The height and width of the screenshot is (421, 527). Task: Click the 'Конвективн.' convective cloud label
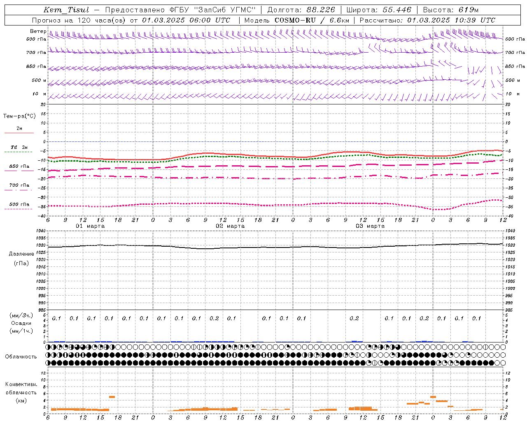click(21, 384)
